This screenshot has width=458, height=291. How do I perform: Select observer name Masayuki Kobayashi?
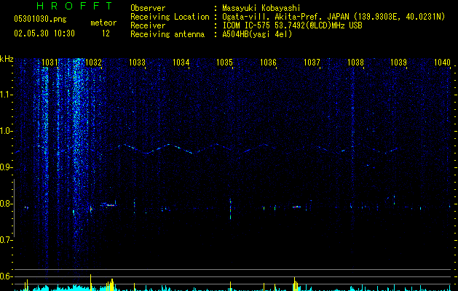tap(261, 8)
